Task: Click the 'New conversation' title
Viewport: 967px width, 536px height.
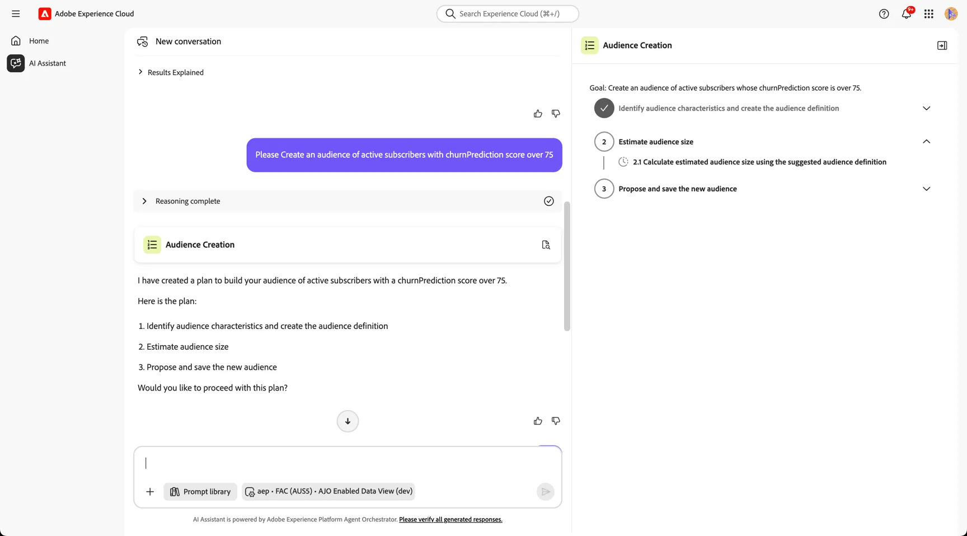Action: [x=188, y=41]
